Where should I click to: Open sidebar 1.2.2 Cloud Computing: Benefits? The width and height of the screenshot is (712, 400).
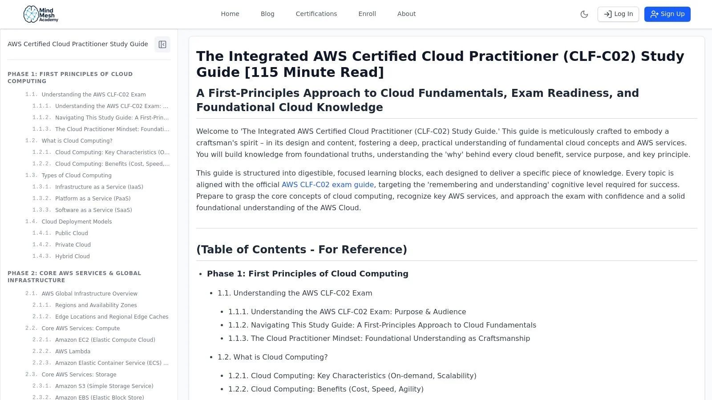coord(112,164)
